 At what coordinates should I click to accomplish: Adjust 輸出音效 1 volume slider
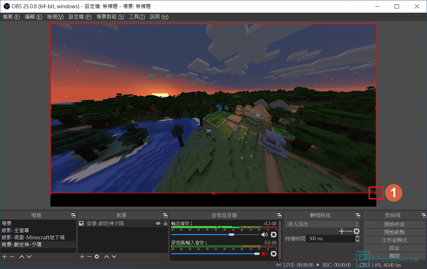click(x=216, y=234)
